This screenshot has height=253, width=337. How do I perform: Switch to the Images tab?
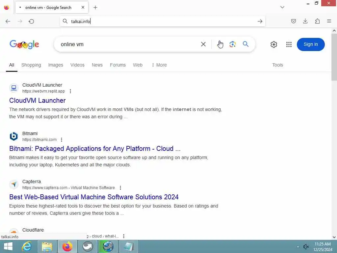[x=56, y=65]
